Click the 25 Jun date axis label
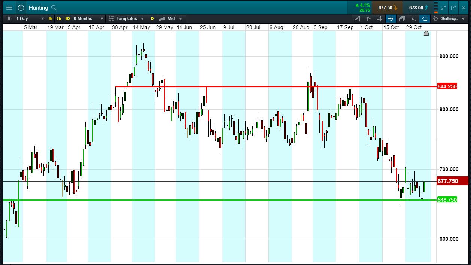Image resolution: width=471 pixels, height=265 pixels. pyautogui.click(x=207, y=27)
